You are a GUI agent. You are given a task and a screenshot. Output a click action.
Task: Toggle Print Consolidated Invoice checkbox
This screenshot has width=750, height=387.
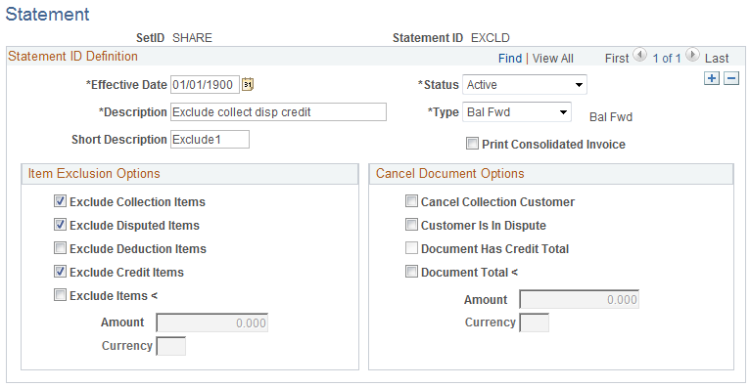click(472, 143)
